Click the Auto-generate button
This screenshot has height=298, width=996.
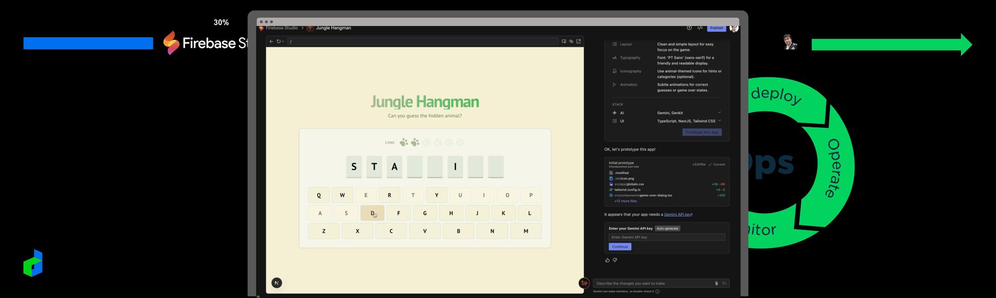(x=668, y=228)
